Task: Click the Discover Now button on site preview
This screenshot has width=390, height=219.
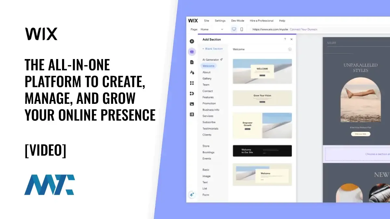Action: click(x=360, y=134)
